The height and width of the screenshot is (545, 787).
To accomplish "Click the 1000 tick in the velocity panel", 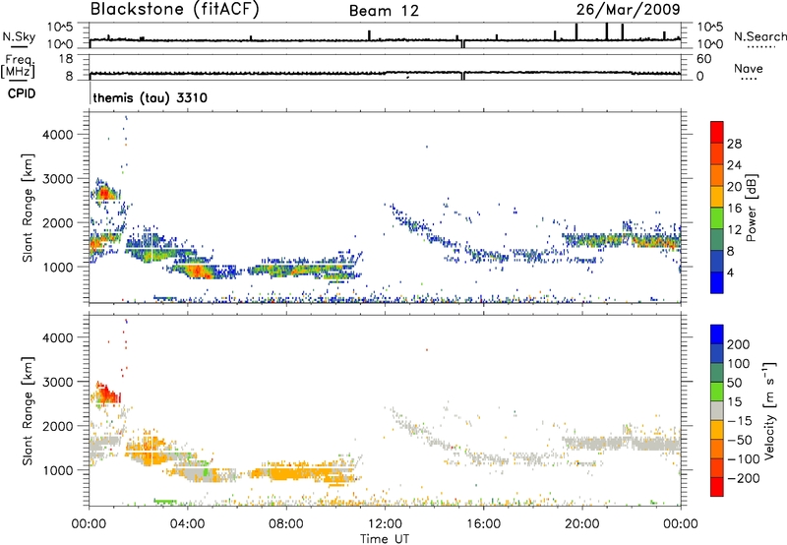I will coord(57,470).
